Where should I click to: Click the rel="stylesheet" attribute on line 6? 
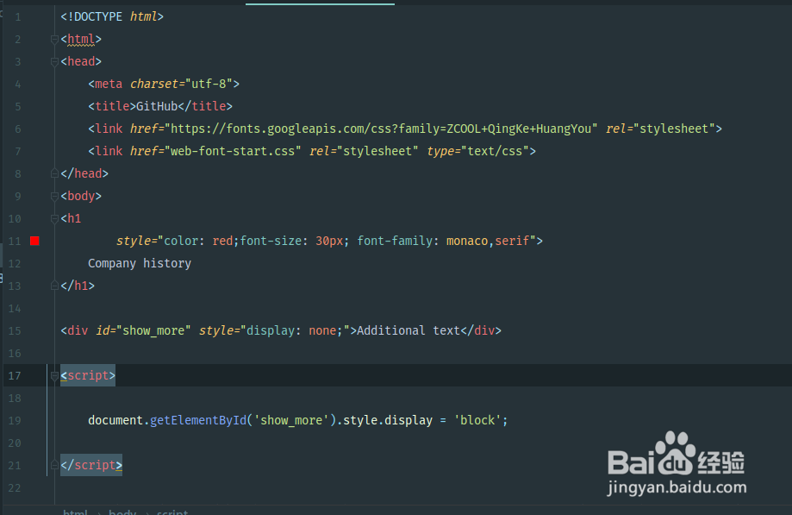tap(661, 129)
